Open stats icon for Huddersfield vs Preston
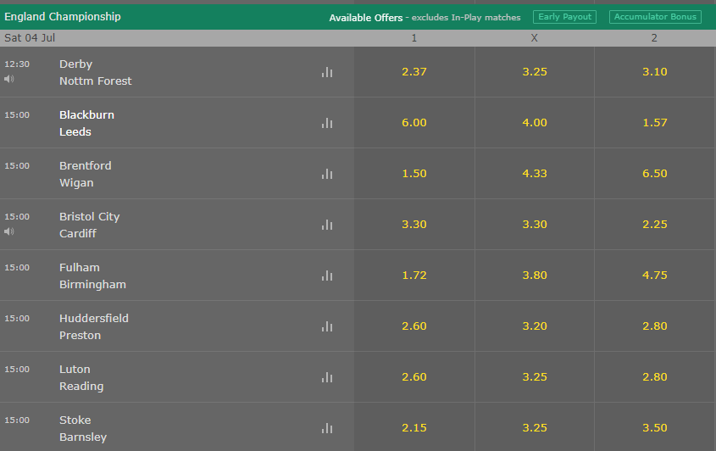Image resolution: width=716 pixels, height=451 pixels. tap(327, 326)
